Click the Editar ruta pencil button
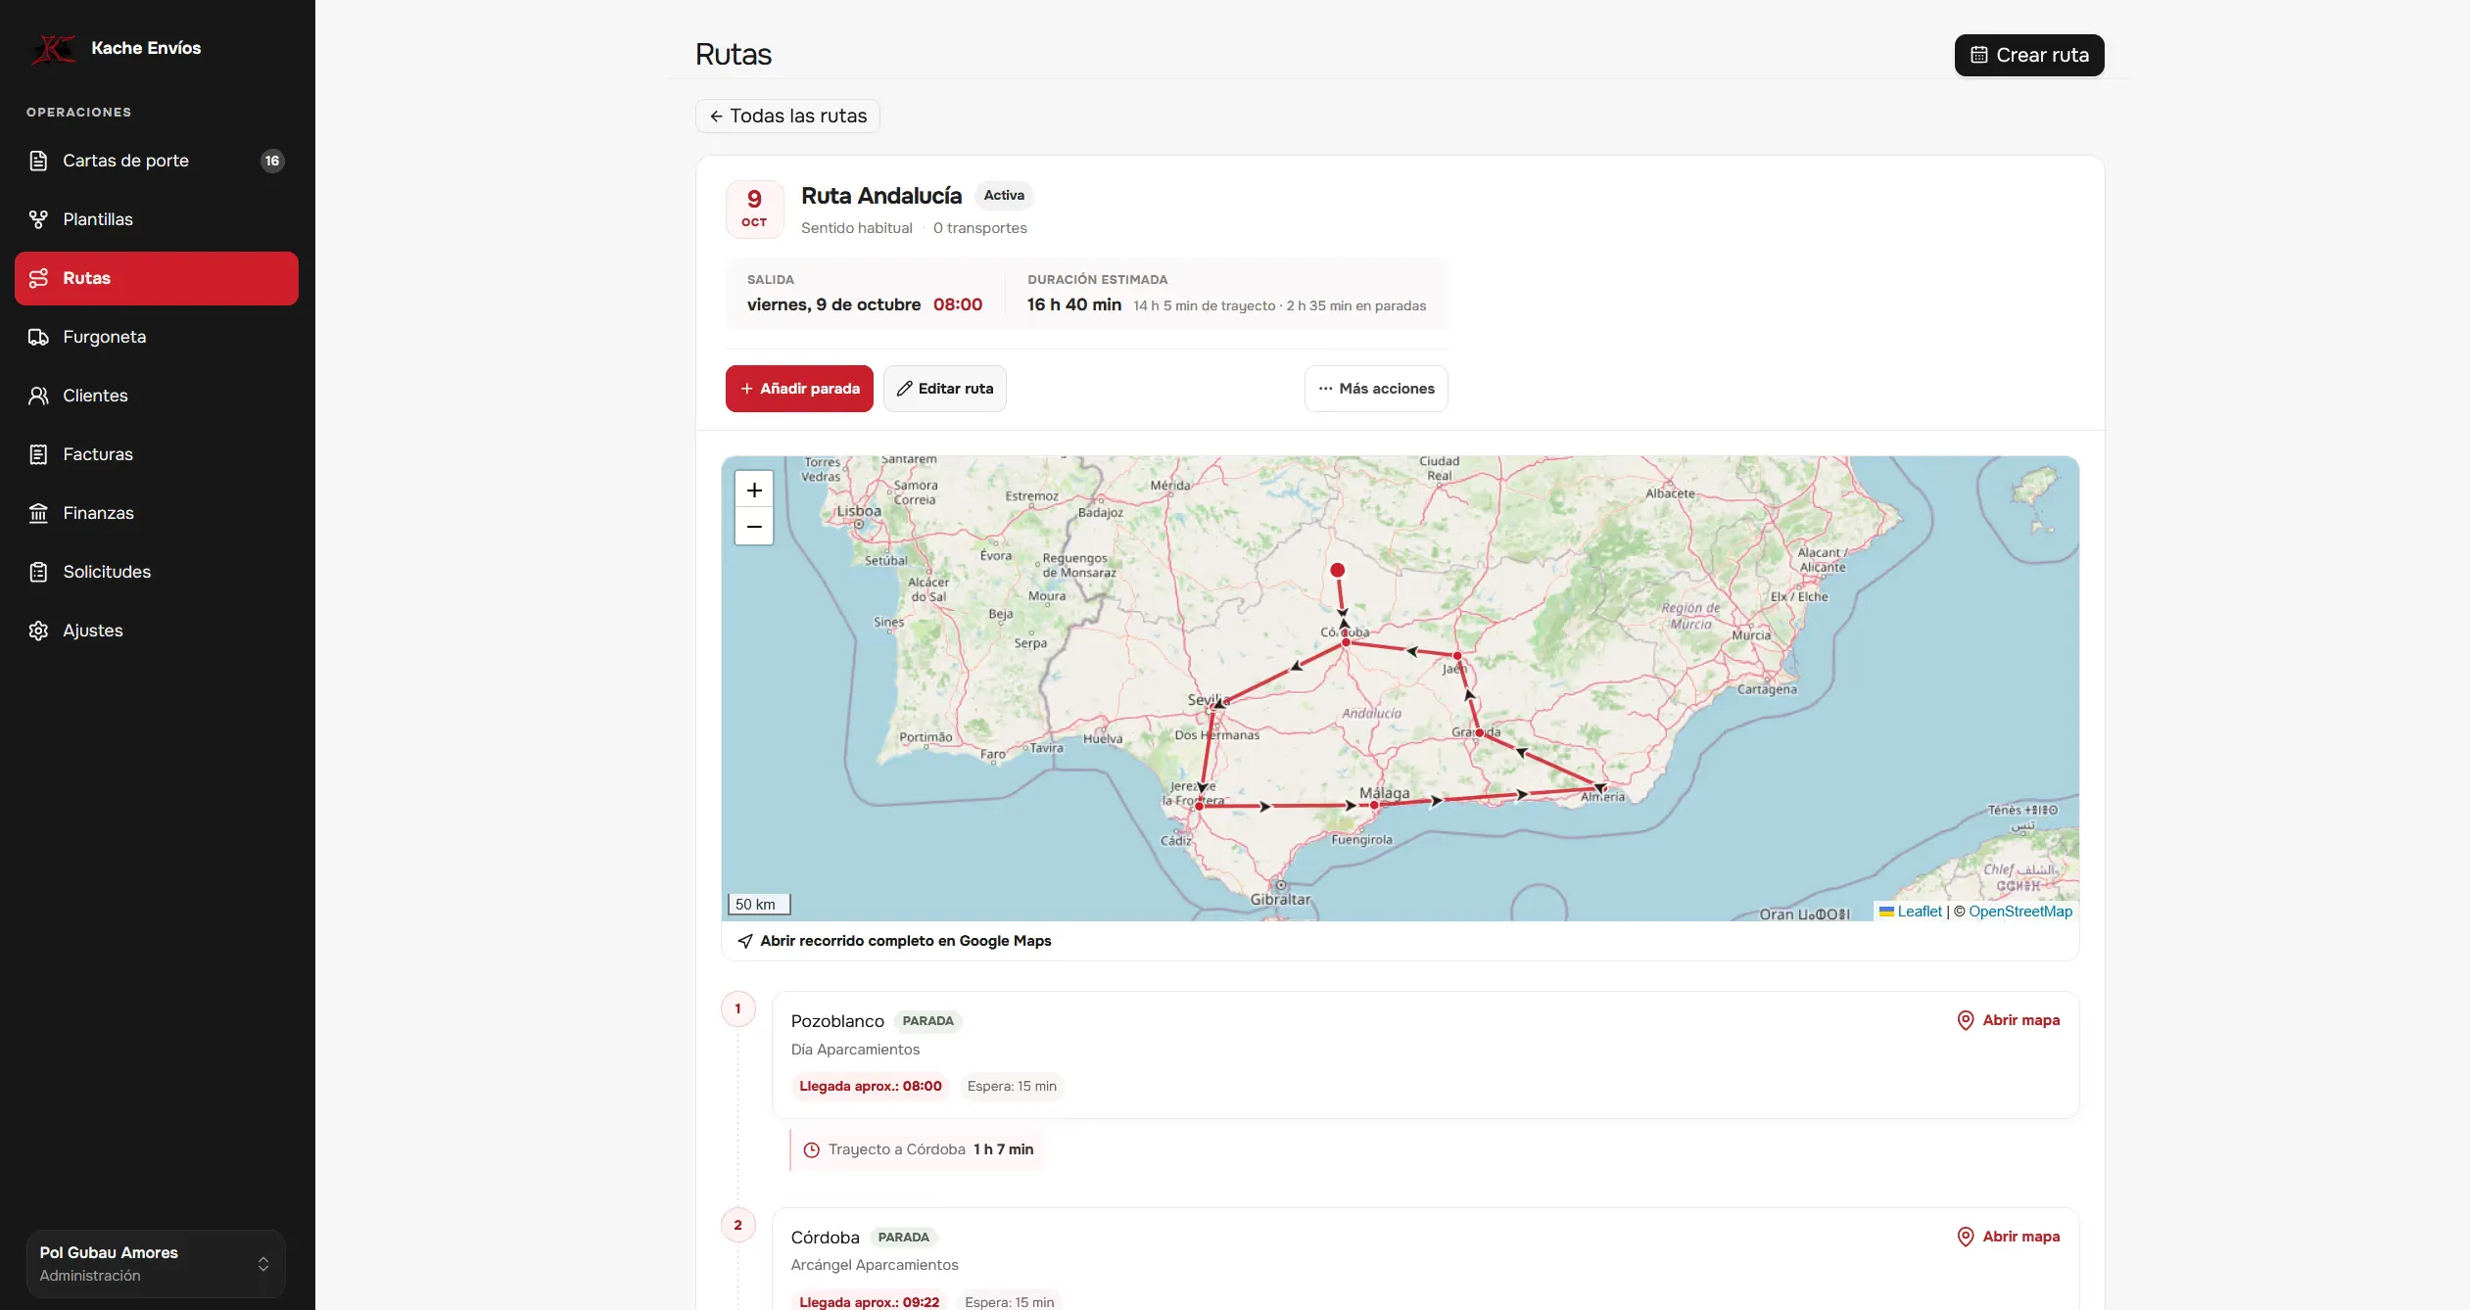2470x1310 pixels. 944,389
